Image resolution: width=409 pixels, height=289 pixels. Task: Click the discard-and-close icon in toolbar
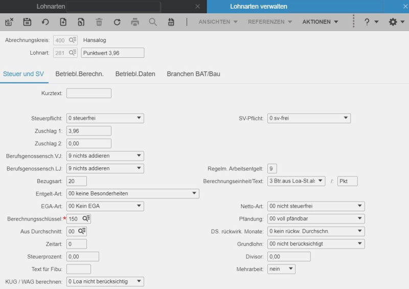pyautogui.click(x=9, y=22)
